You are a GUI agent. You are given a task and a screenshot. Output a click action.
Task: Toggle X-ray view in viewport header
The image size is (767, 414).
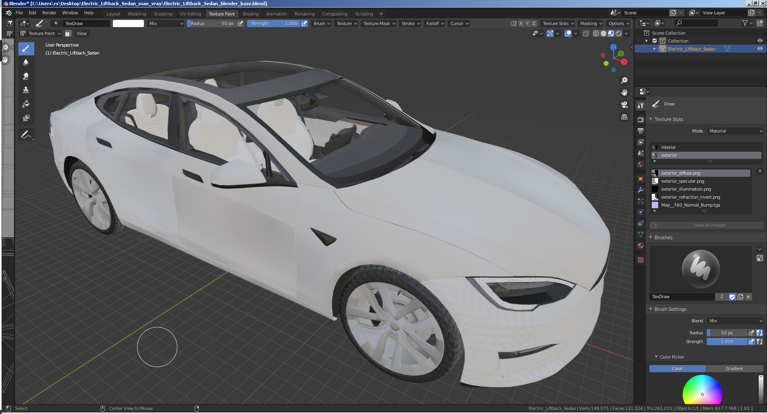pos(586,33)
